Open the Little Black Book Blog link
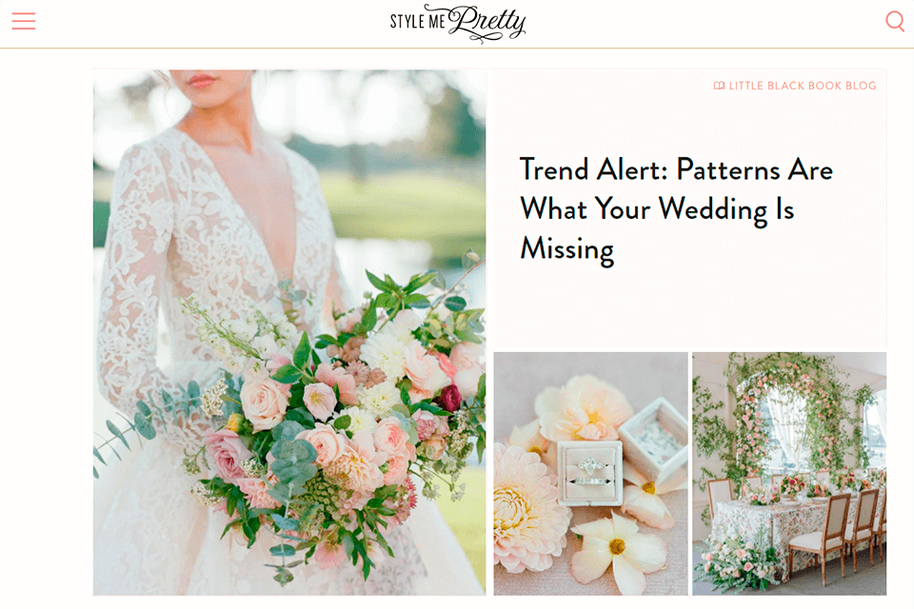Screen dimensions: 914x609 tap(795, 86)
